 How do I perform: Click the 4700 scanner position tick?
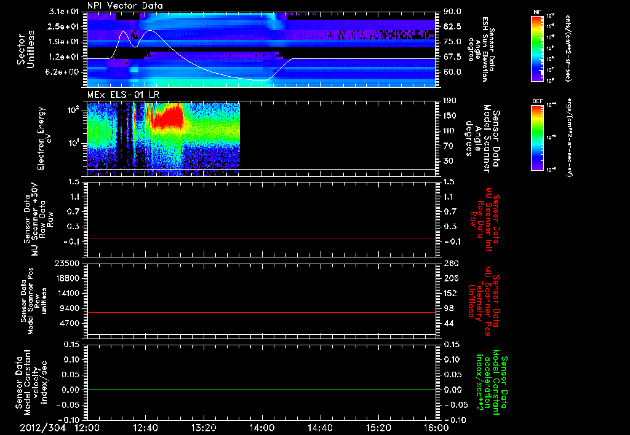click(x=70, y=323)
